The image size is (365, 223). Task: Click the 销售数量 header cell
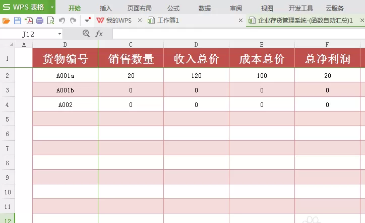click(131, 58)
